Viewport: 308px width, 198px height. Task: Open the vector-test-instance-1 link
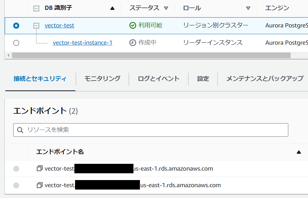82,43
